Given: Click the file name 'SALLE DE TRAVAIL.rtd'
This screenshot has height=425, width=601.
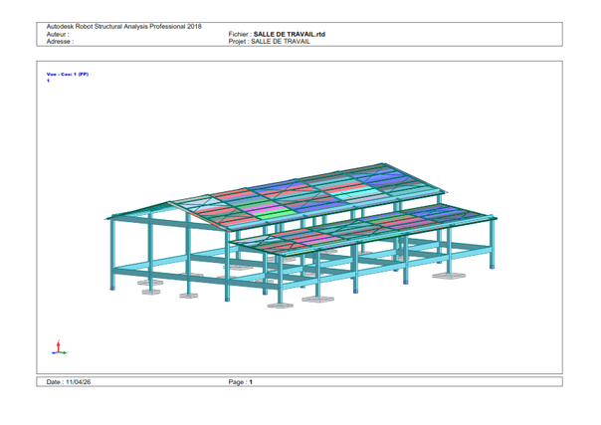Looking at the screenshot, I should click(289, 34).
